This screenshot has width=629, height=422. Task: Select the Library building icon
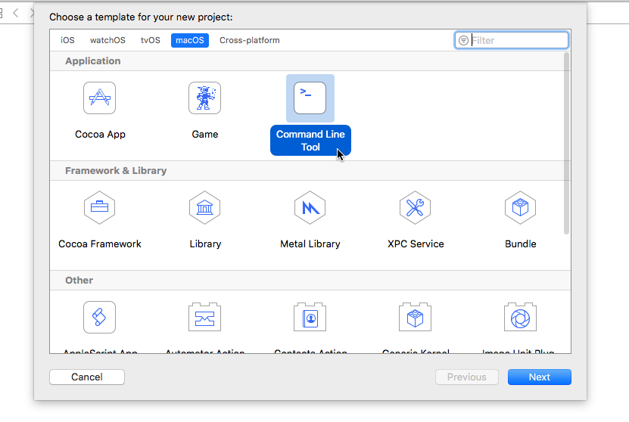tap(204, 207)
